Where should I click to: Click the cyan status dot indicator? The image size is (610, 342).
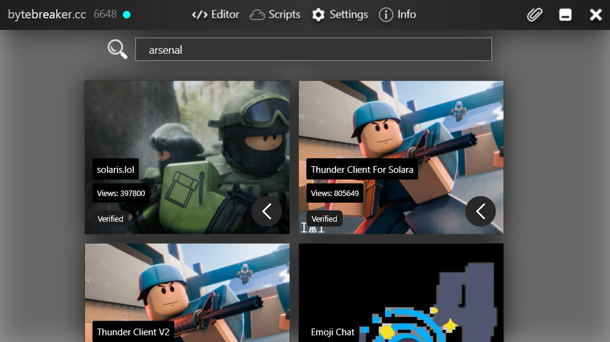pos(127,15)
